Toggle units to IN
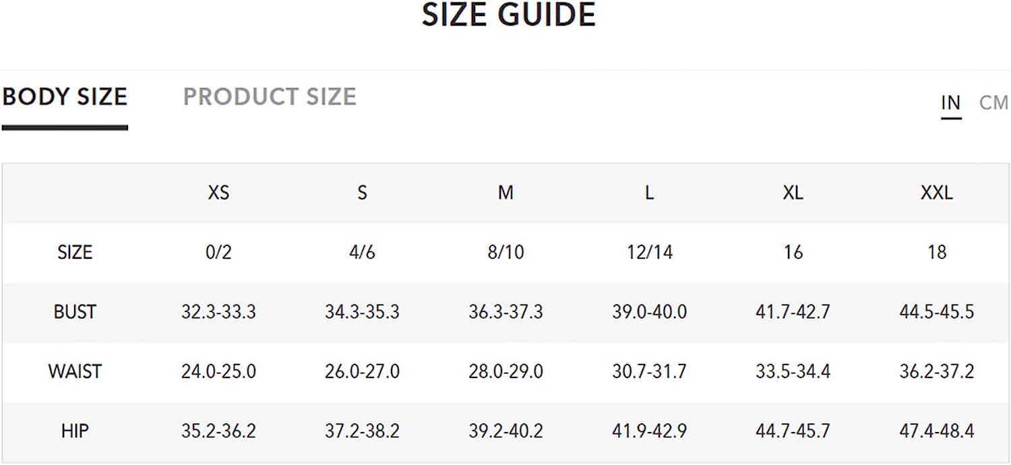This screenshot has width=1011, height=465. pos(951,103)
